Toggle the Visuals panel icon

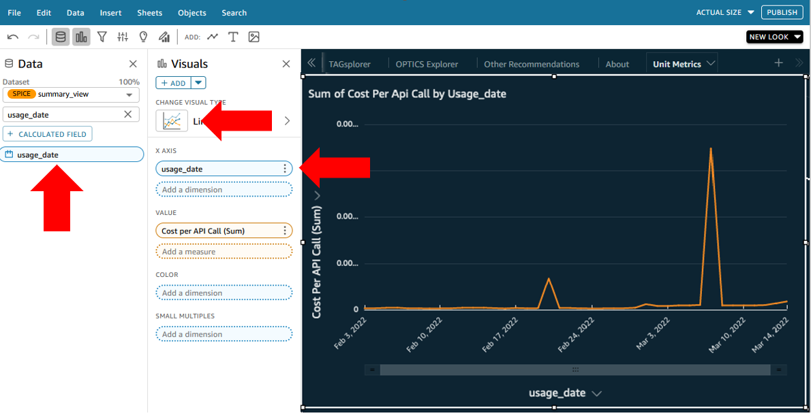(80, 36)
